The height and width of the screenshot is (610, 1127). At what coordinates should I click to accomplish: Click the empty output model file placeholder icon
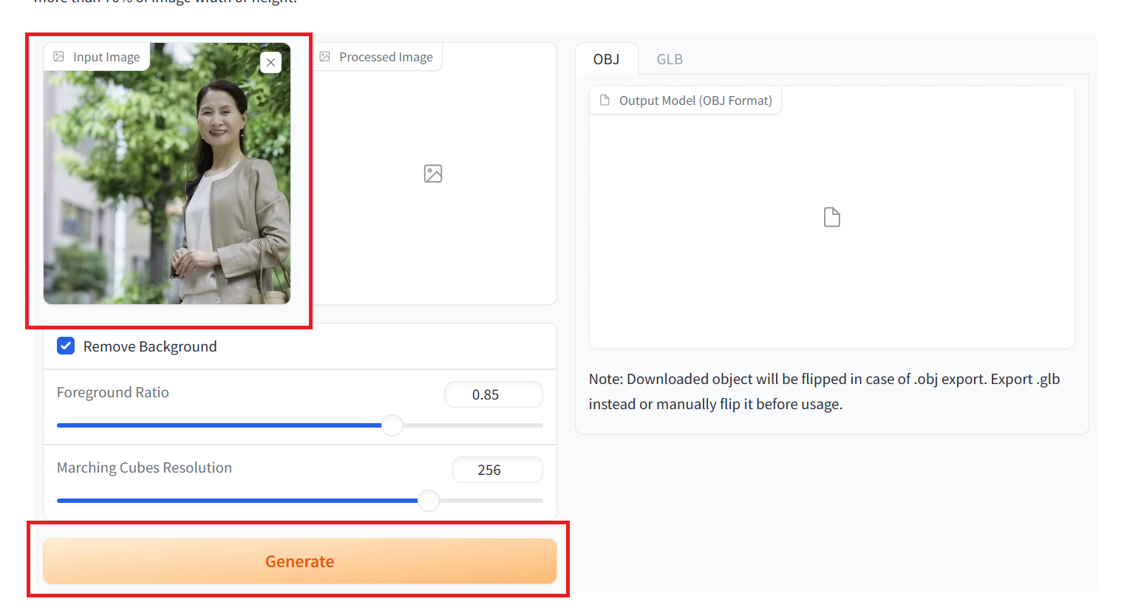point(832,217)
